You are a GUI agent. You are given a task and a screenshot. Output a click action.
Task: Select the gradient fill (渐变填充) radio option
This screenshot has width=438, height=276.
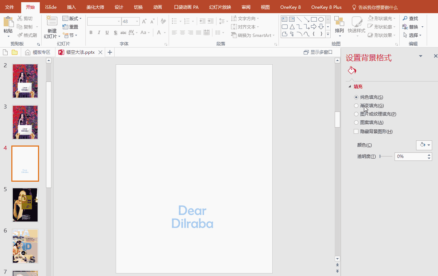click(x=356, y=106)
